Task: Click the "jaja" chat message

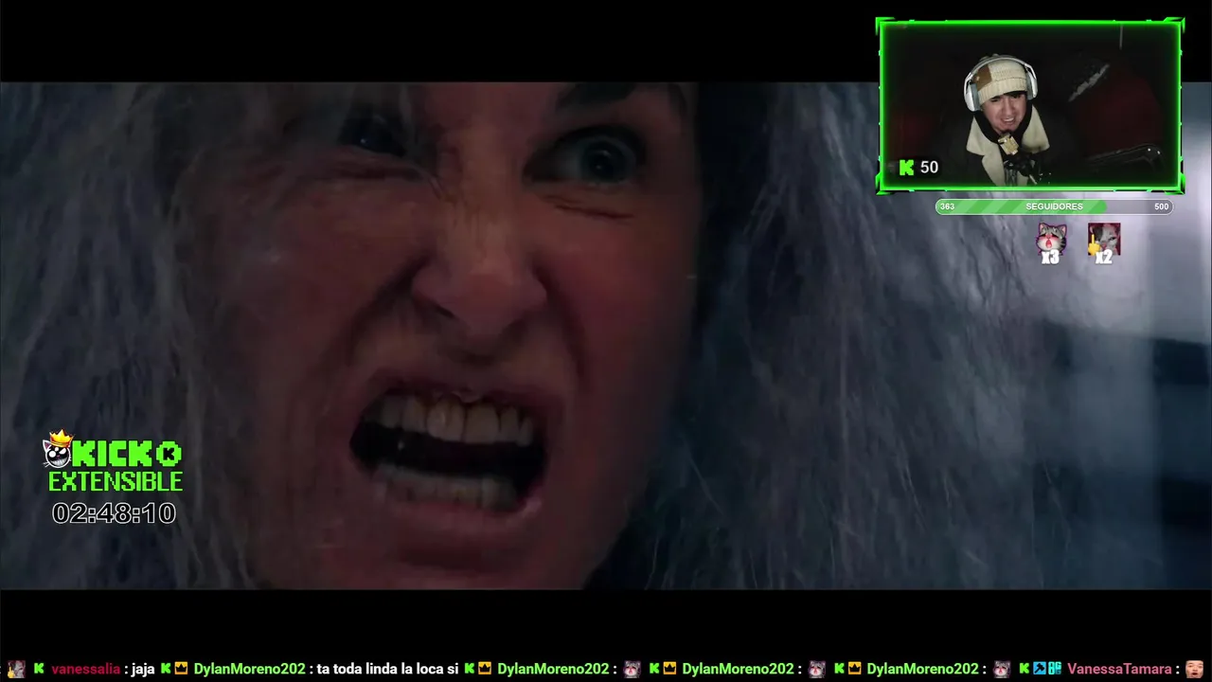Action: click(x=143, y=669)
